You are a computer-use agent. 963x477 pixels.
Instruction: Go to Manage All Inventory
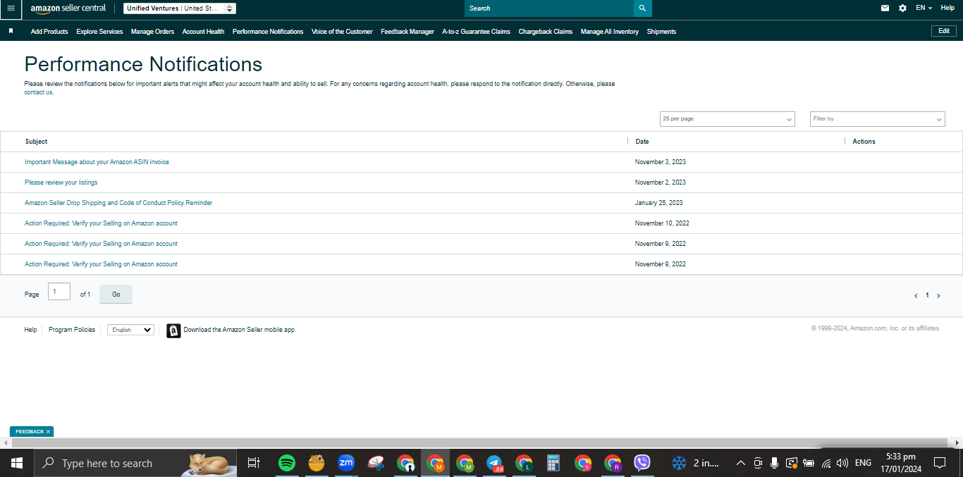click(610, 32)
